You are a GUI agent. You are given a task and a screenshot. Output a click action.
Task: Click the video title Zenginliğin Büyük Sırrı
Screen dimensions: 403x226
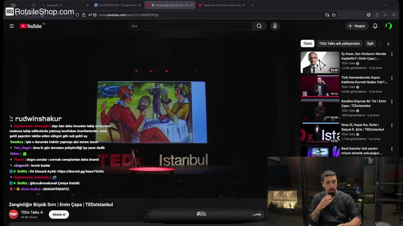click(61, 205)
